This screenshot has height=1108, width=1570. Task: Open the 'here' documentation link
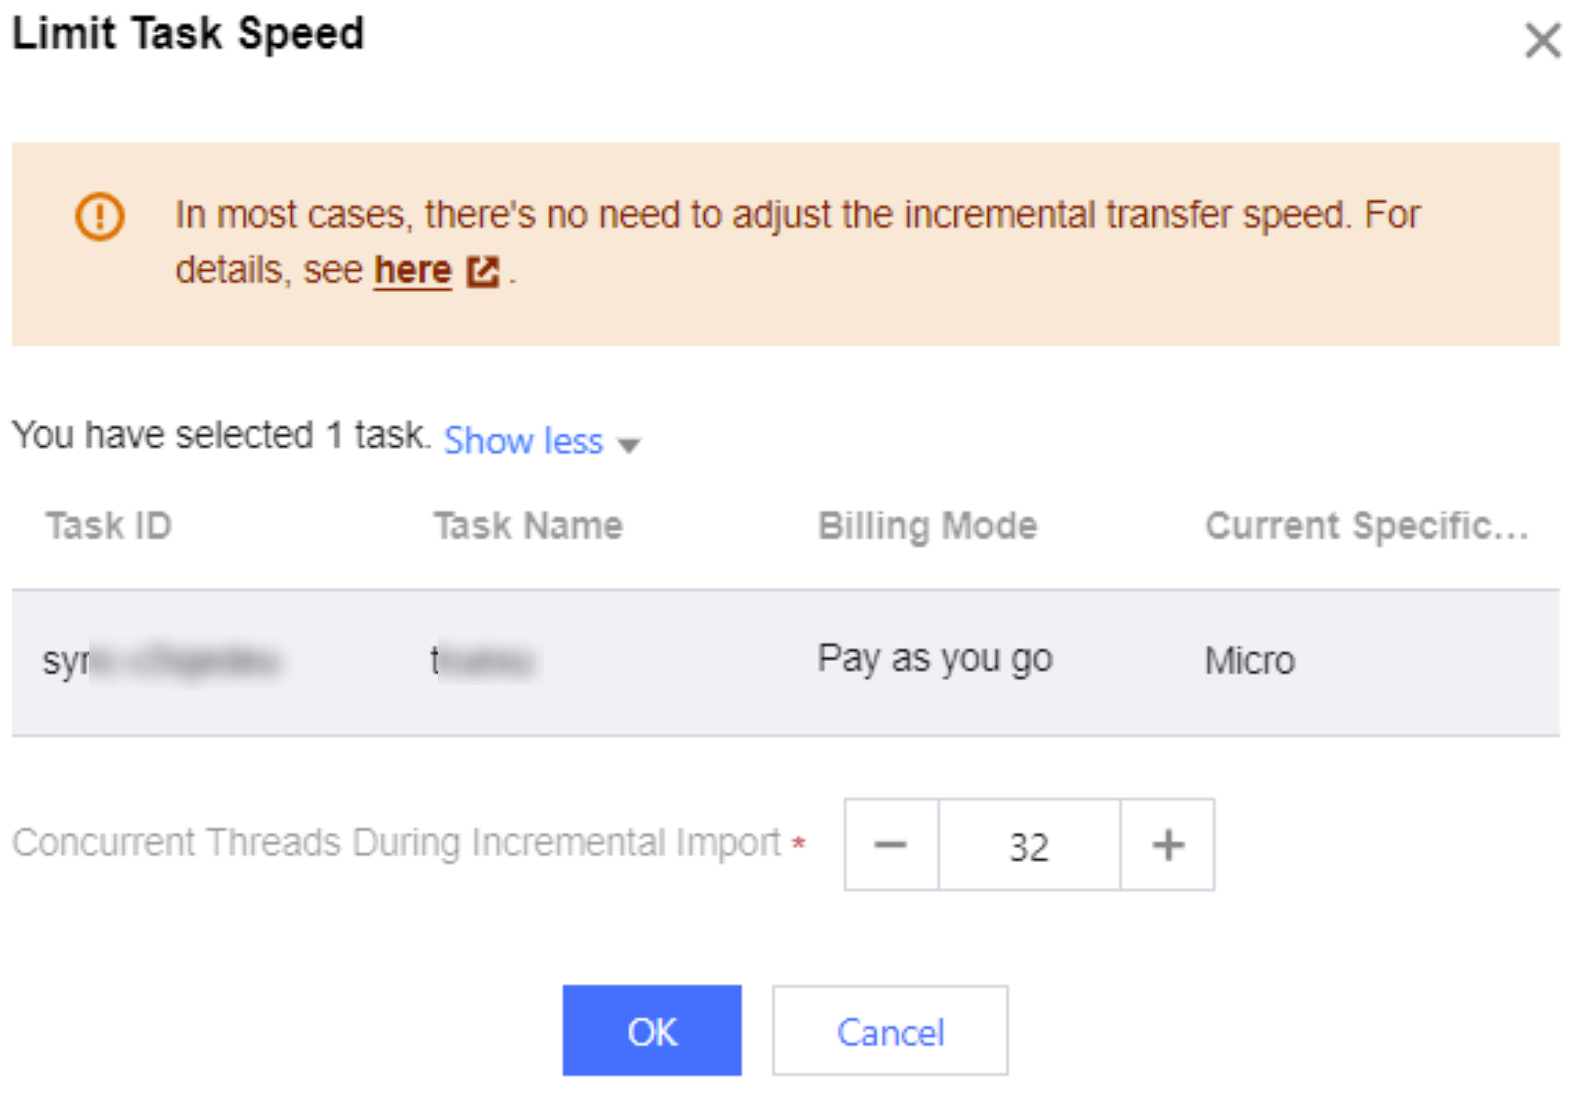(x=412, y=270)
